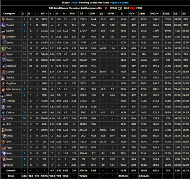Click the Total 48.9% win rate cell
This screenshot has height=179, width=190.
44,176
